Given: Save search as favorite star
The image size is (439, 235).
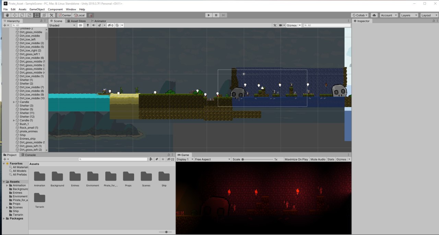Looking at the screenshot, I should click(x=163, y=159).
